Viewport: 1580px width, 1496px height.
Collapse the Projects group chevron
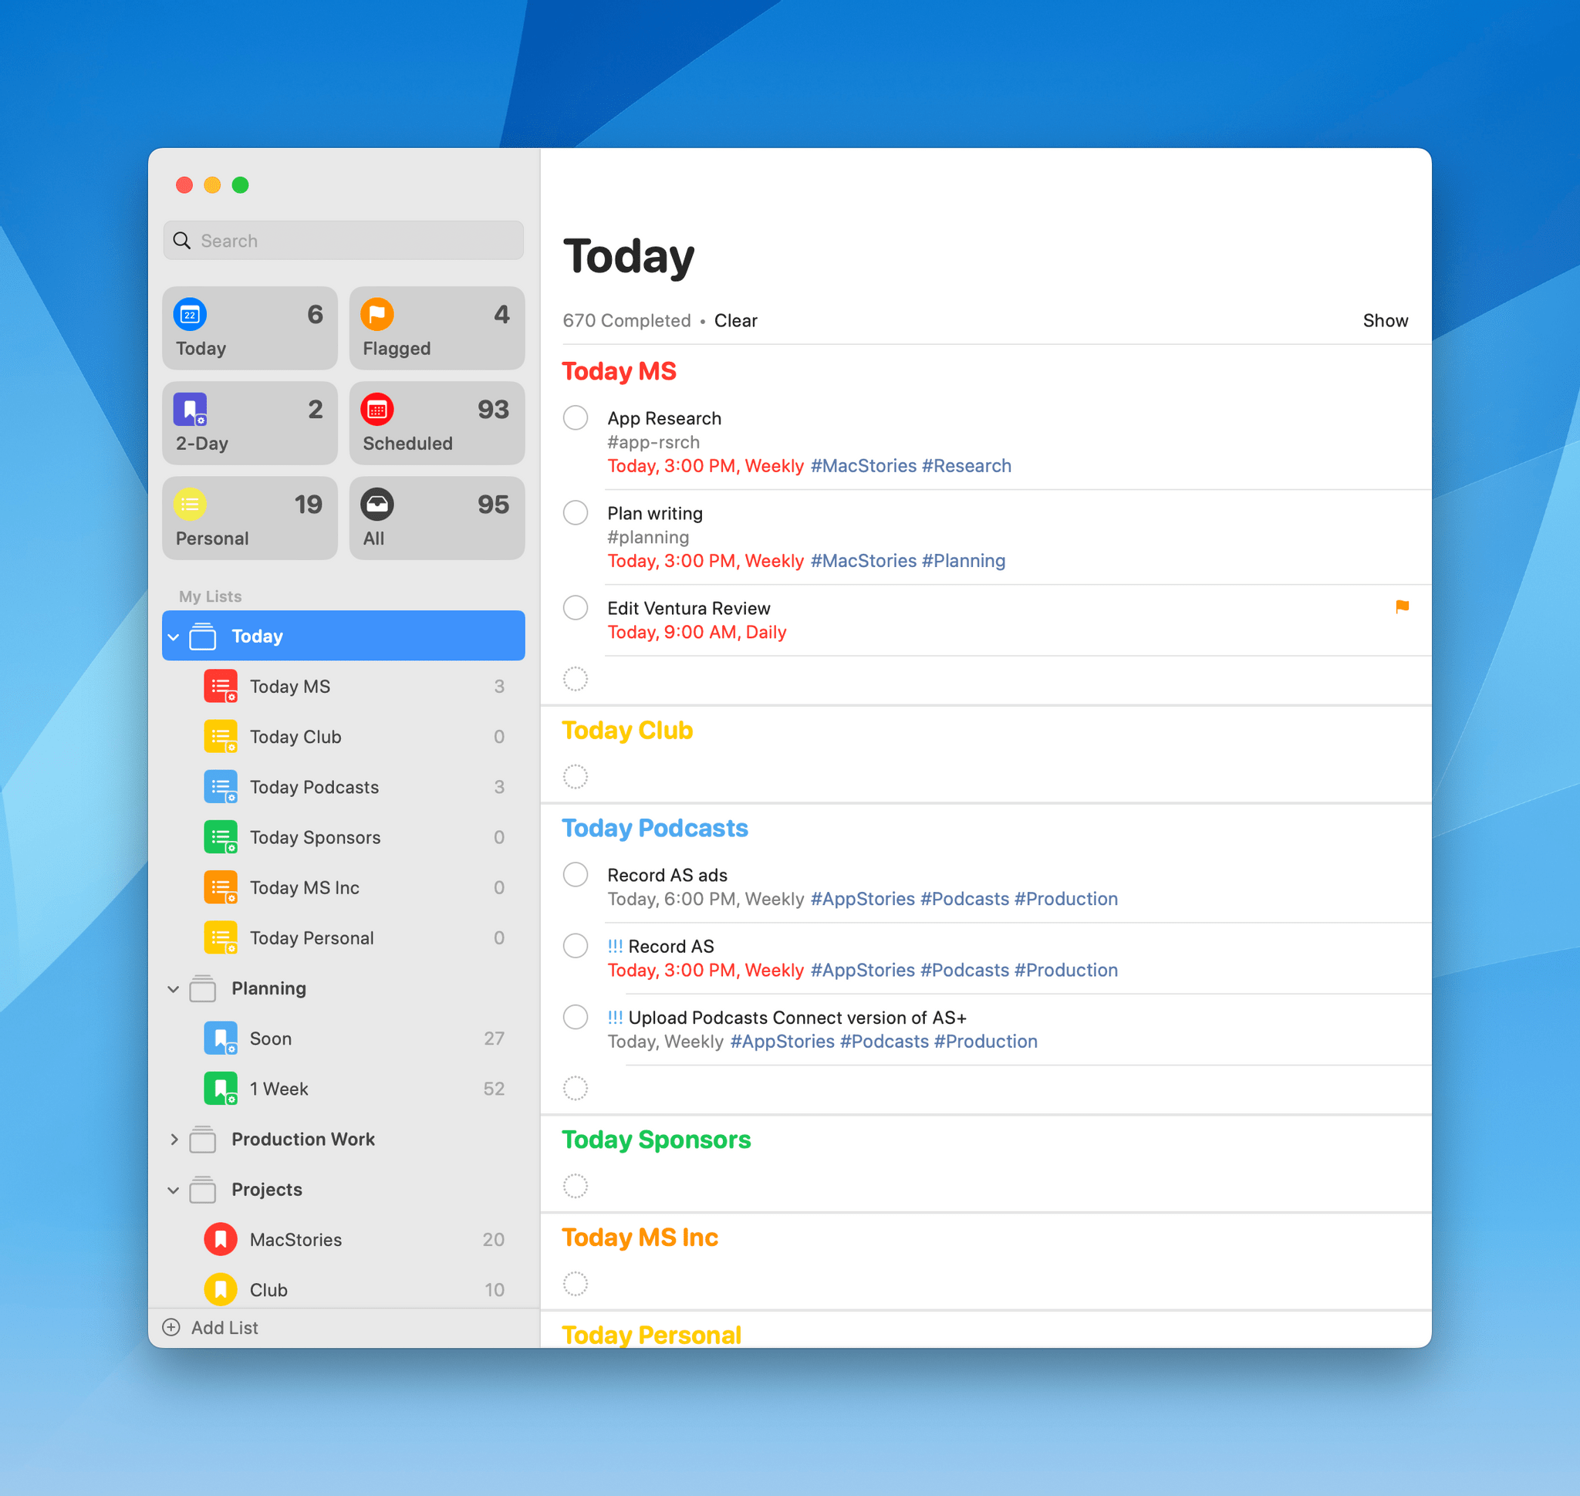pos(173,1190)
